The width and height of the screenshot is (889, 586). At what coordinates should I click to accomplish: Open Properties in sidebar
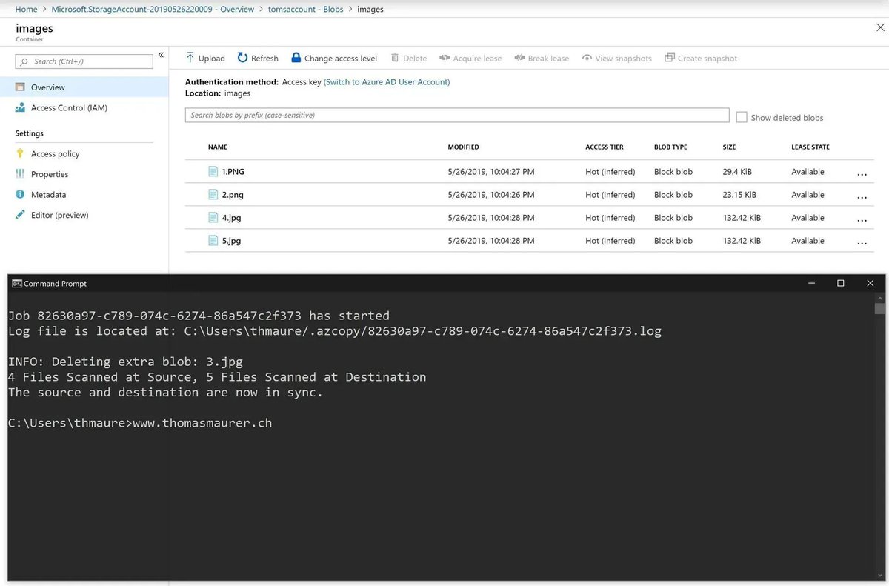[x=50, y=174]
